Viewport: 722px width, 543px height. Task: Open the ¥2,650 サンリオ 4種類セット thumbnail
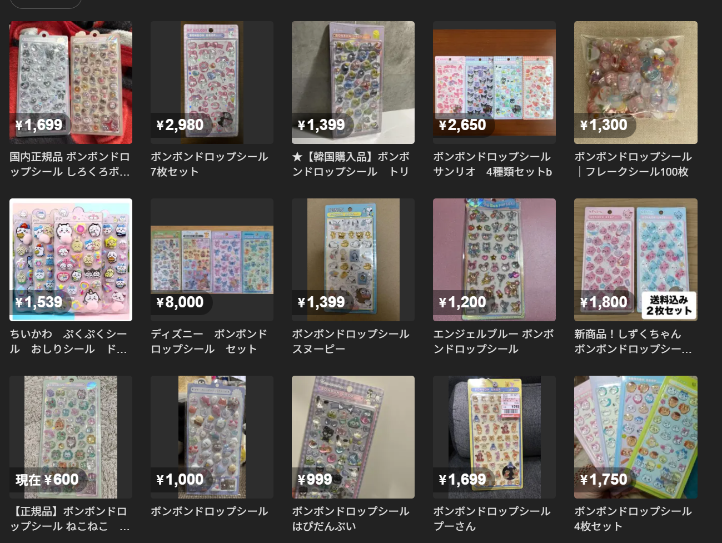tap(494, 82)
